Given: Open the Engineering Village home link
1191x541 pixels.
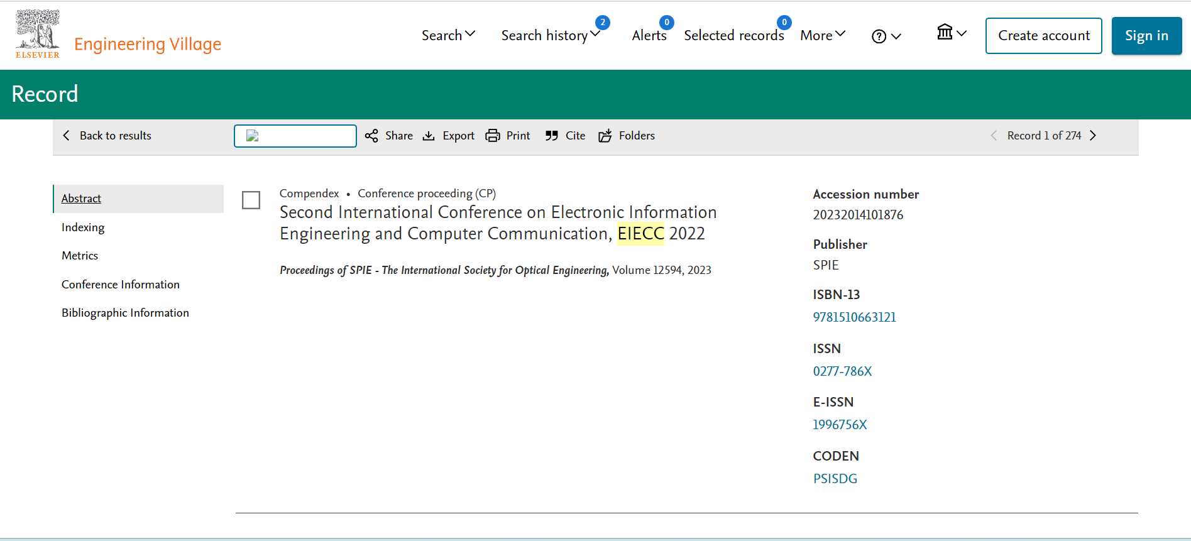Looking at the screenshot, I should coord(147,44).
